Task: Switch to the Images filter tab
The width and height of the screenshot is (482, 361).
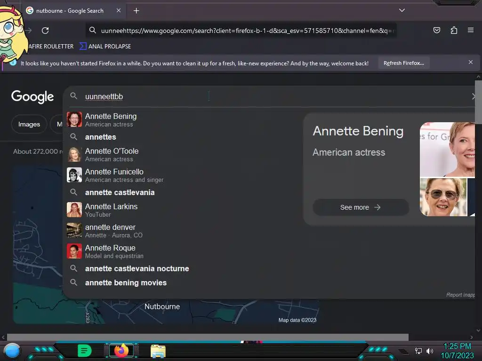Action: pos(29,124)
